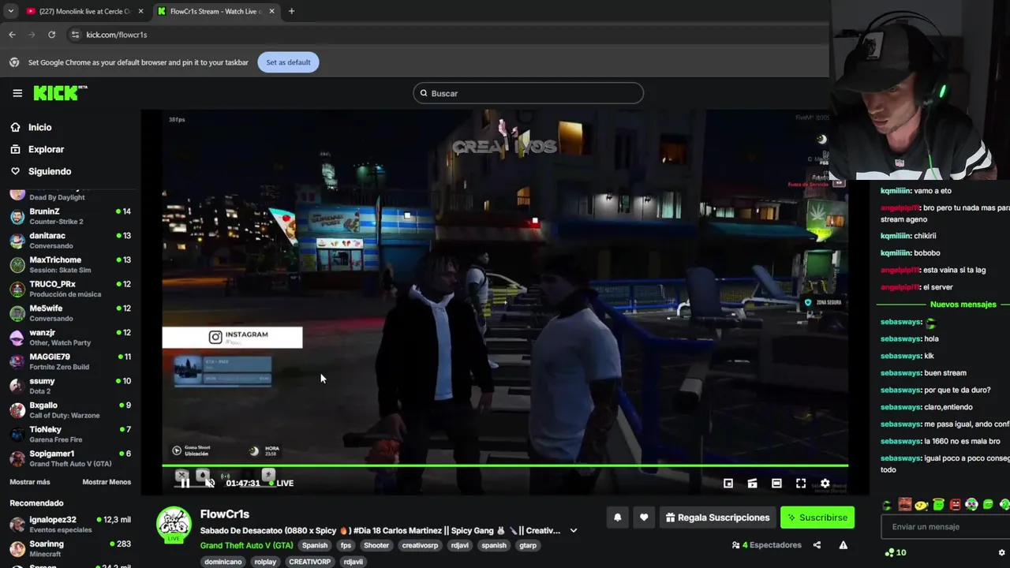Open ssumy channel in sidebar
The width and height of the screenshot is (1010, 568).
pyautogui.click(x=69, y=386)
